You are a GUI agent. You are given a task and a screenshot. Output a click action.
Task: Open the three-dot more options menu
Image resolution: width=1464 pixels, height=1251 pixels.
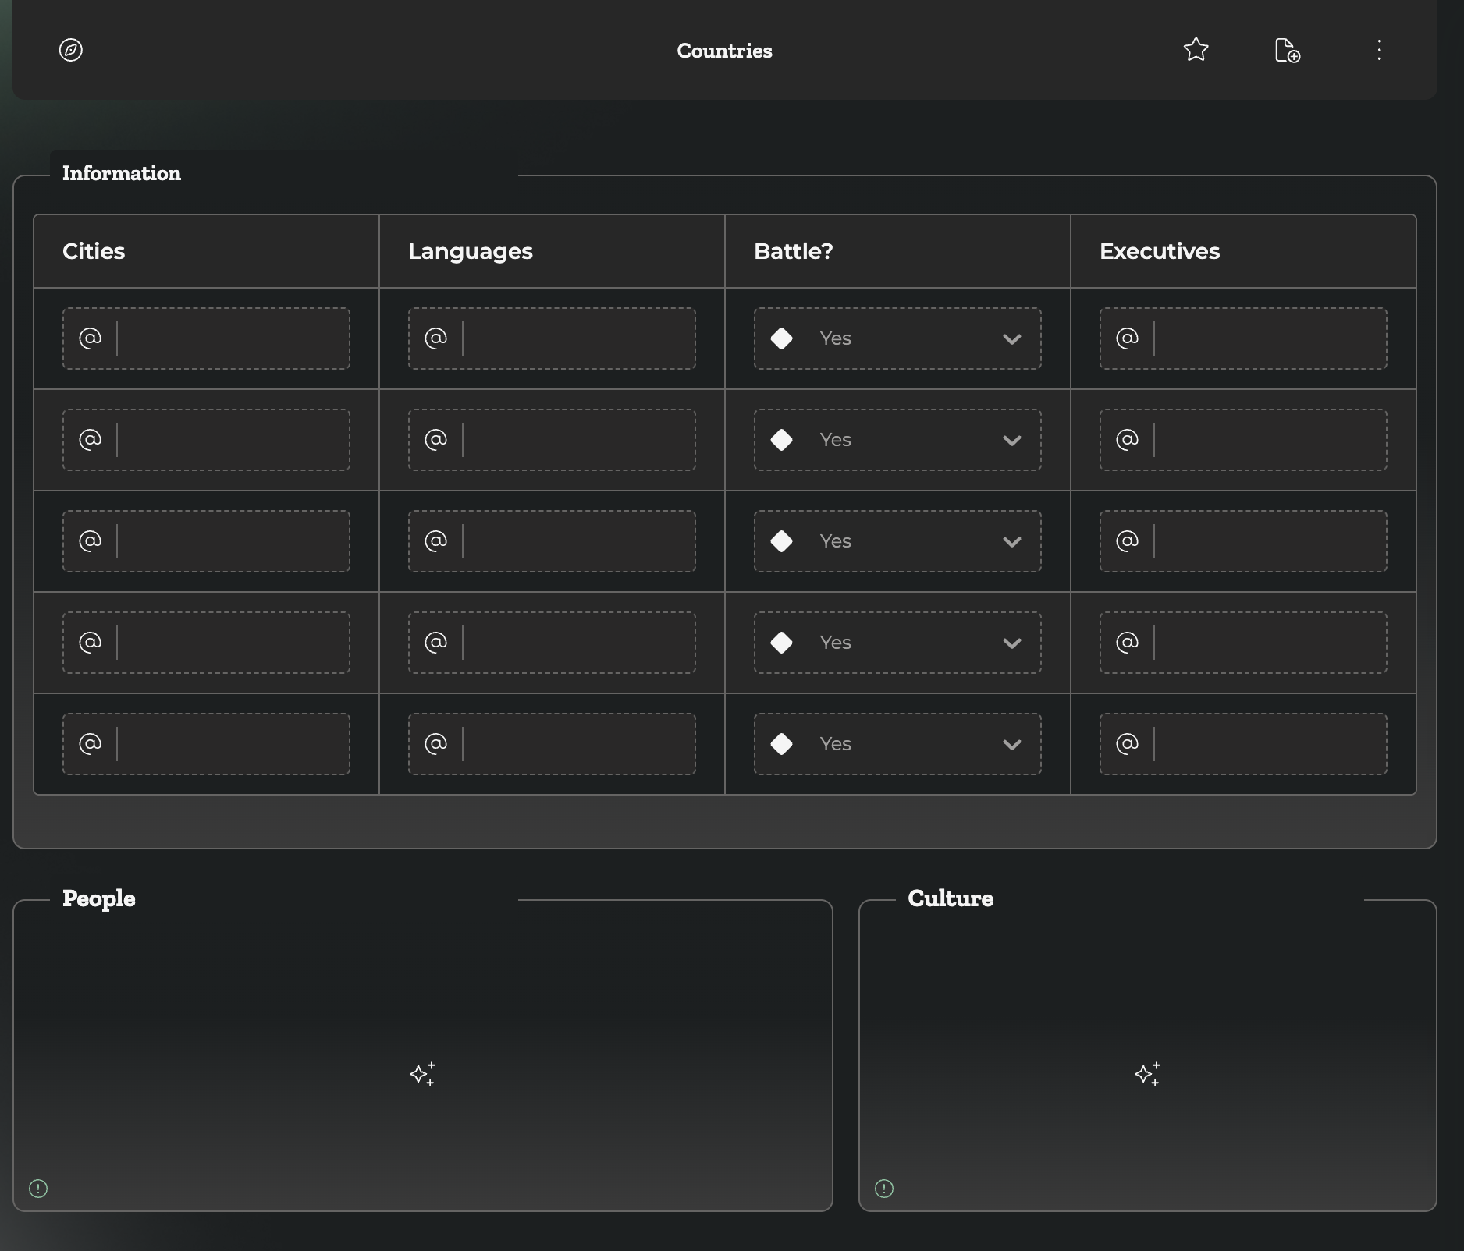(1379, 51)
